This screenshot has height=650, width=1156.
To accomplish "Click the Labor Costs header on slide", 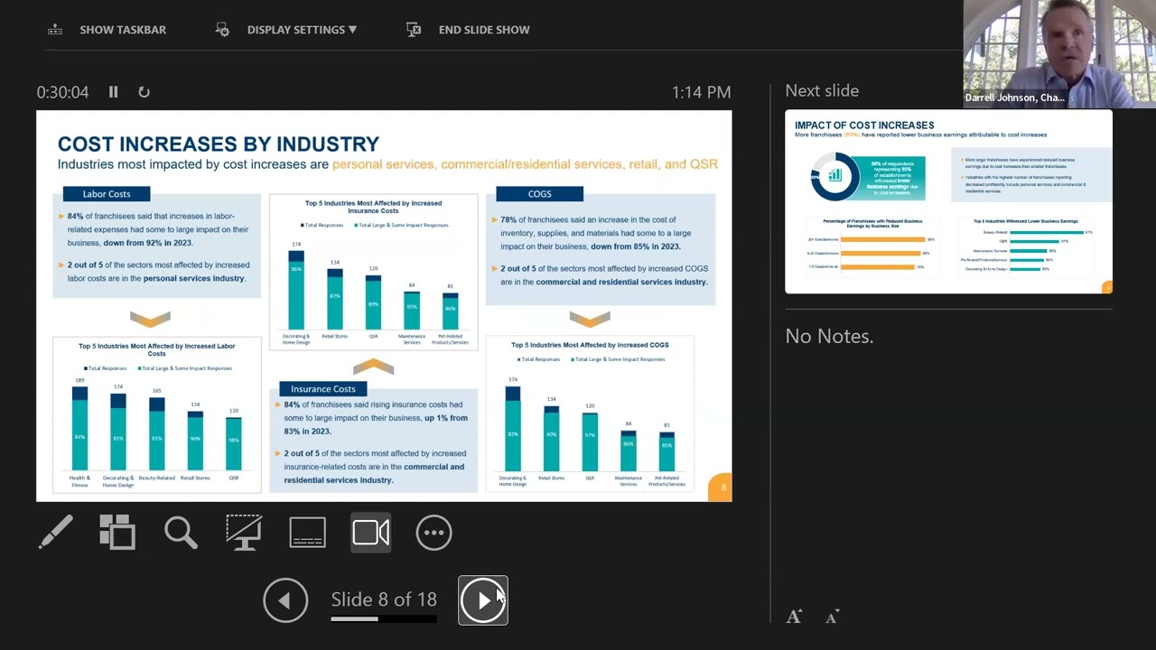I will pos(107,194).
